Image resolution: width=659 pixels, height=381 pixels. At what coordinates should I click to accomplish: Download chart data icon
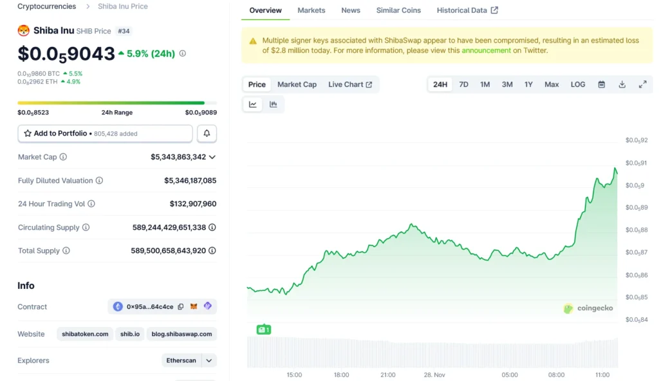[622, 84]
